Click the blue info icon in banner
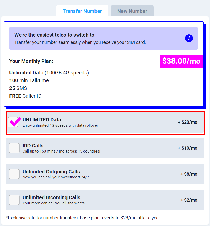 (189, 38)
